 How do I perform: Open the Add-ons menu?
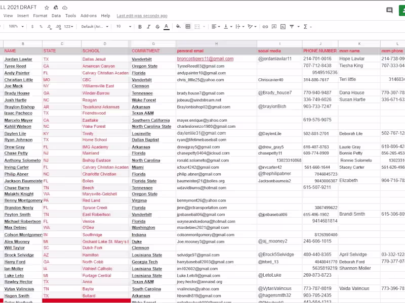coord(88,16)
